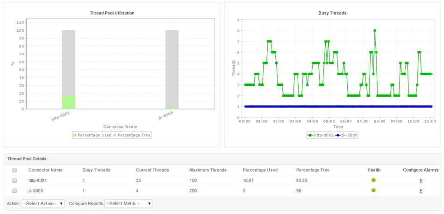
Task: Open Configure Alarms icon for jk-8009
Action: pyautogui.click(x=421, y=191)
